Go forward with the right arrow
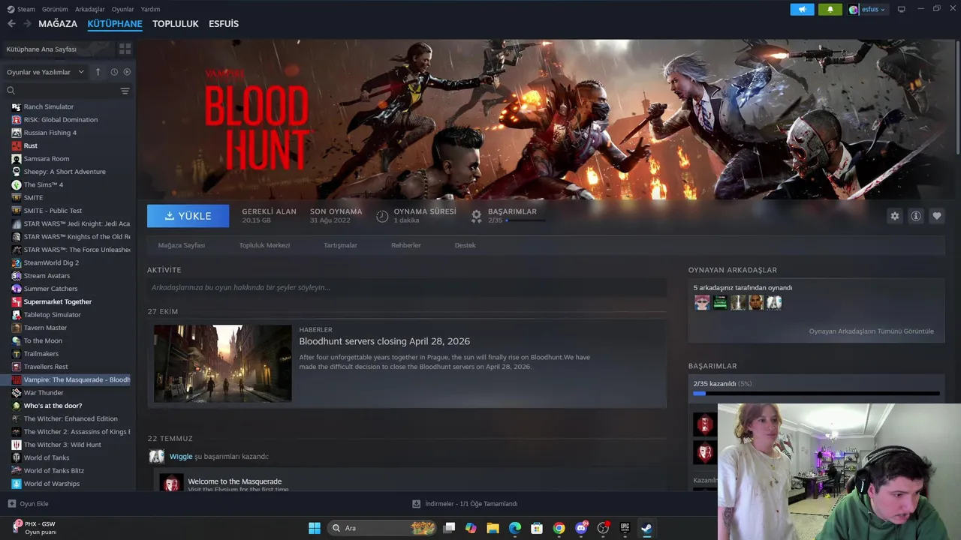The image size is (961, 540). pyautogui.click(x=27, y=24)
